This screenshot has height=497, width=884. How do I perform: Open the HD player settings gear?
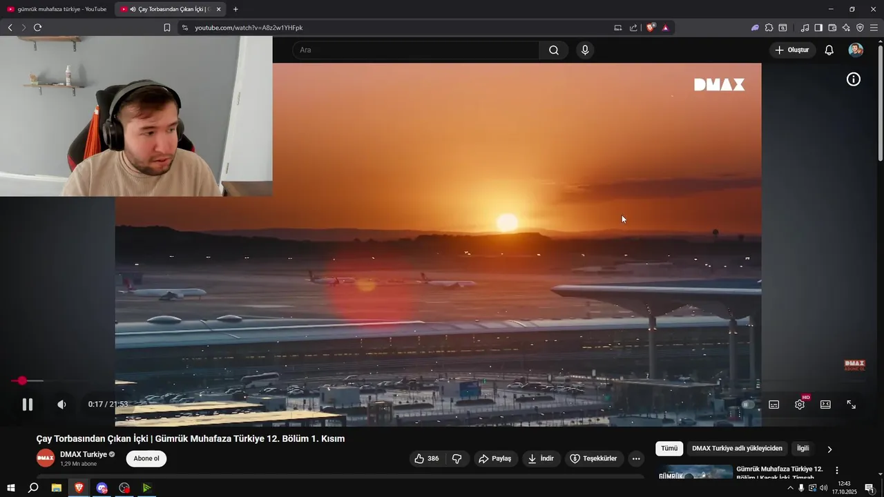tap(800, 405)
